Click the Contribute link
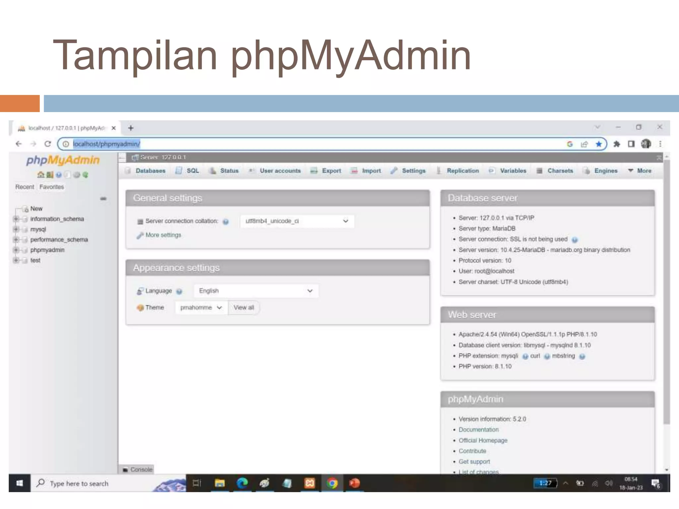Image resolution: width=679 pixels, height=509 pixels. [472, 451]
